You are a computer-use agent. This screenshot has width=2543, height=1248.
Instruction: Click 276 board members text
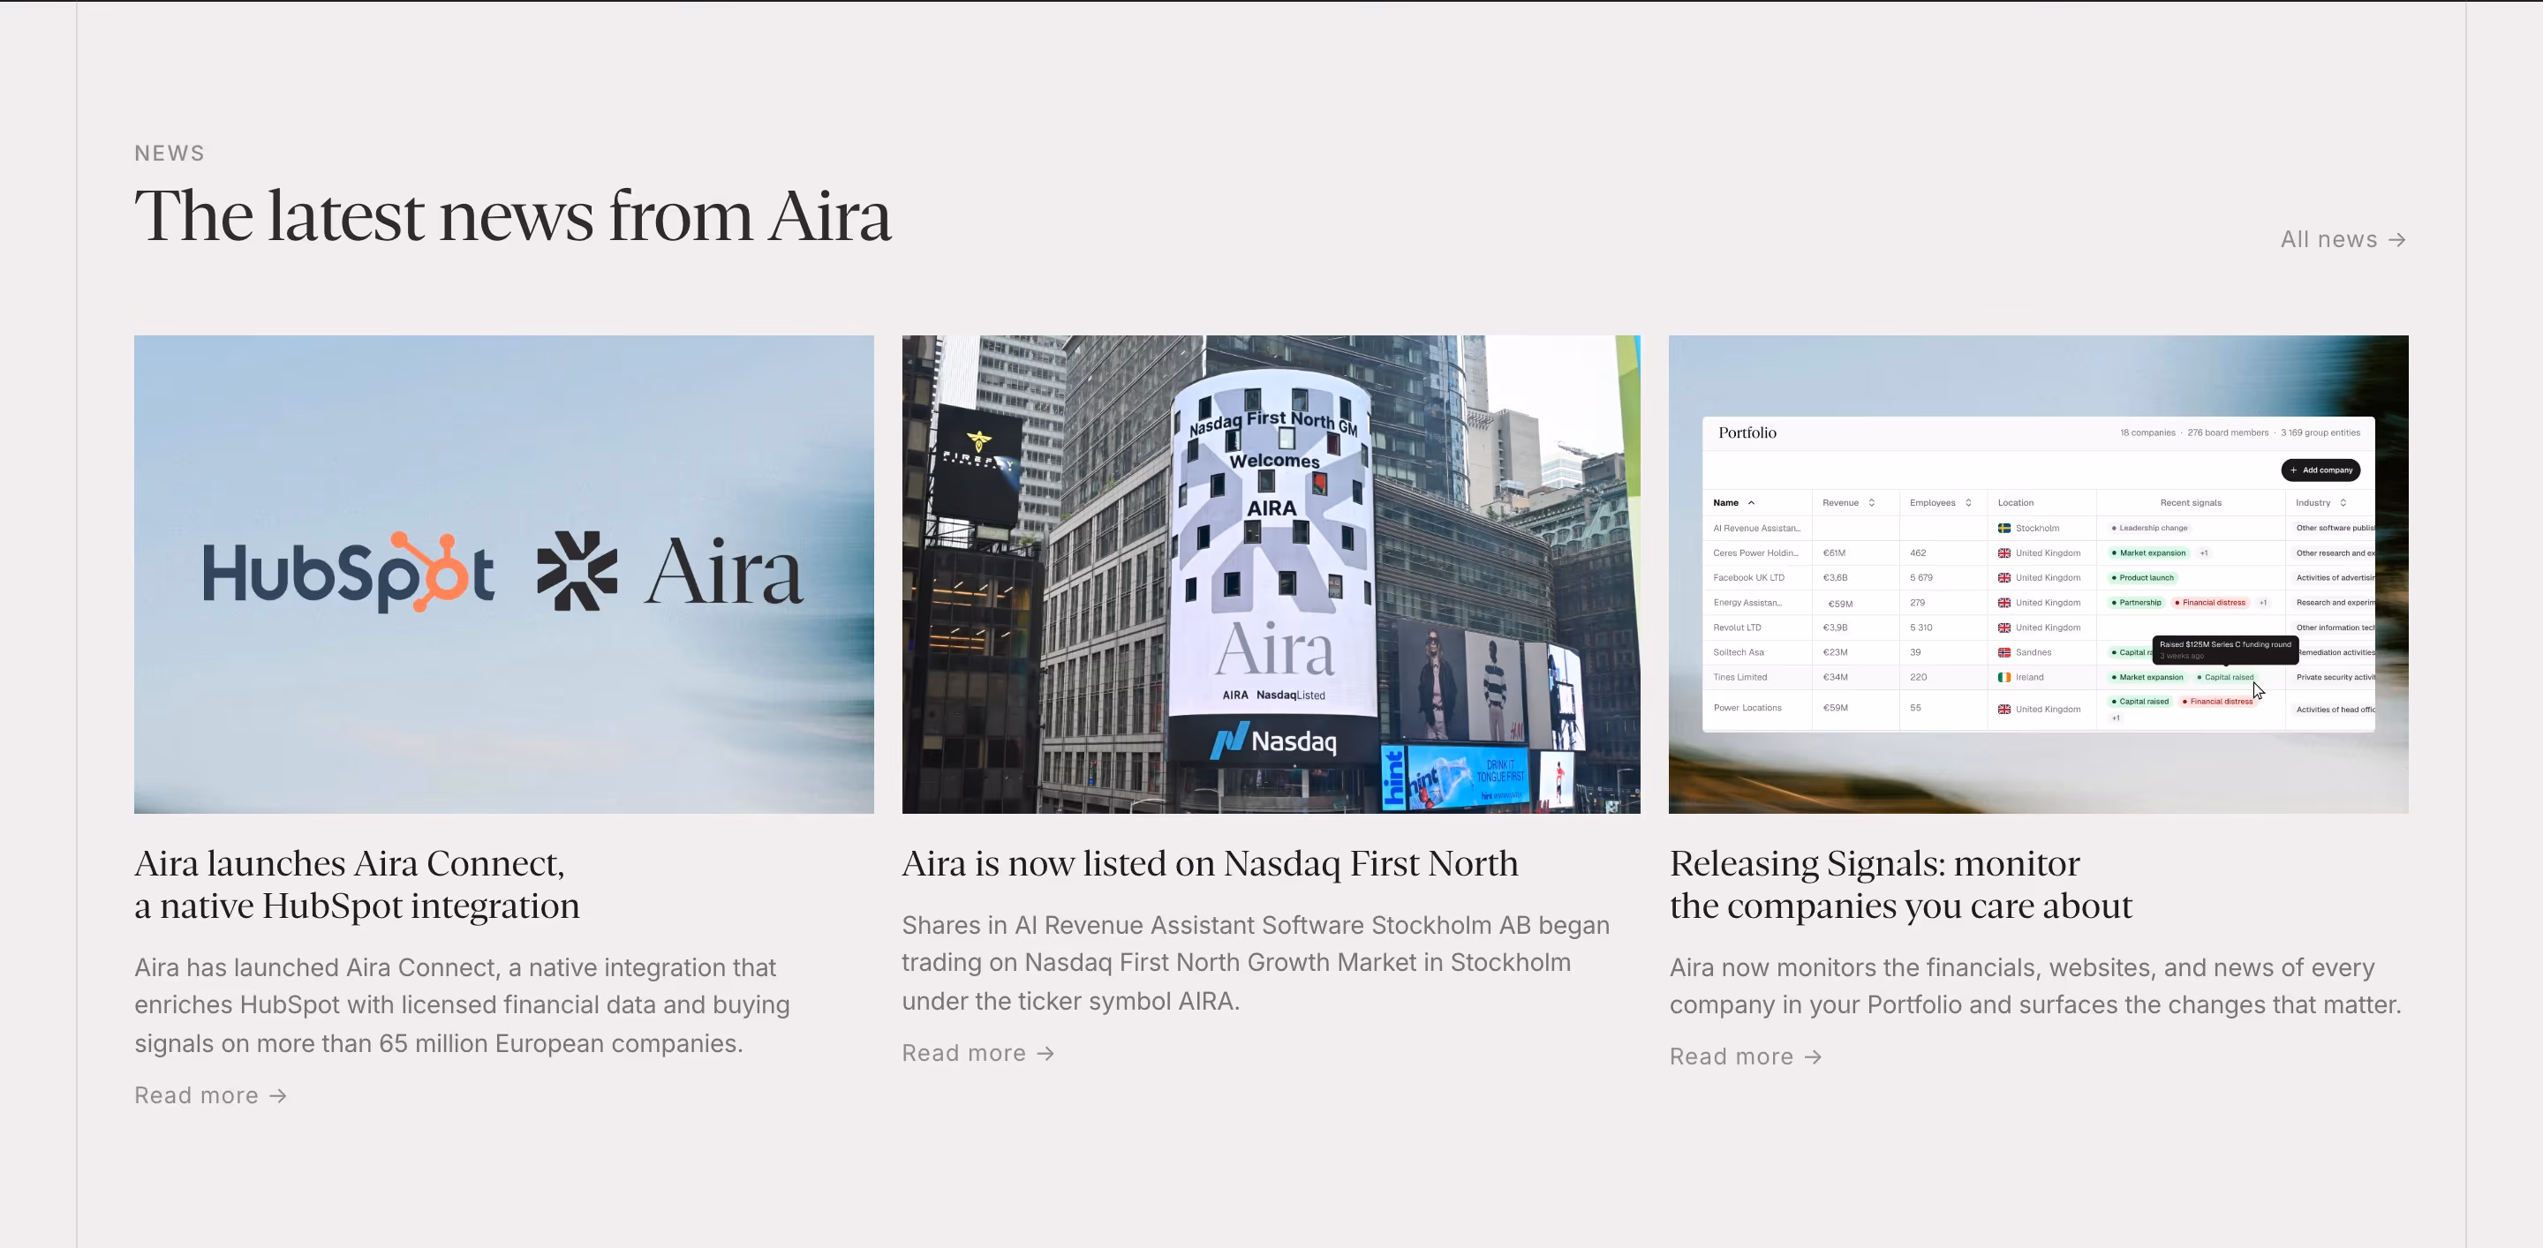pos(2227,433)
